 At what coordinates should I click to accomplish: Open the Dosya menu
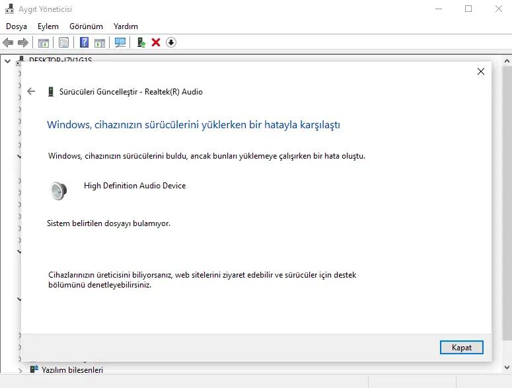pyautogui.click(x=17, y=26)
